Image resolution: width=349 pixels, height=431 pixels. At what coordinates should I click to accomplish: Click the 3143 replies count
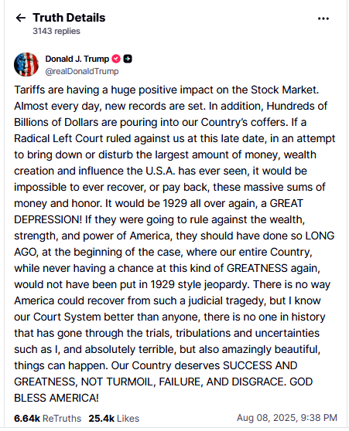(x=56, y=31)
